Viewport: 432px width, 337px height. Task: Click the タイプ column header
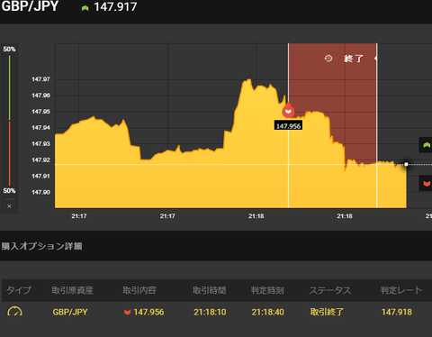19,290
